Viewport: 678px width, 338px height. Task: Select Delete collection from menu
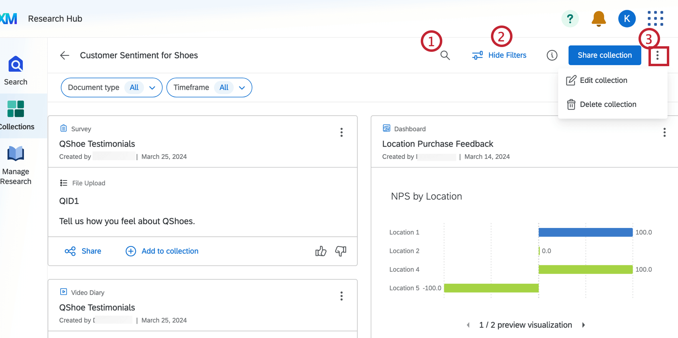608,104
